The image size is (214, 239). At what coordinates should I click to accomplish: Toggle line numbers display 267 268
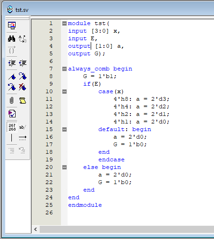point(12,127)
